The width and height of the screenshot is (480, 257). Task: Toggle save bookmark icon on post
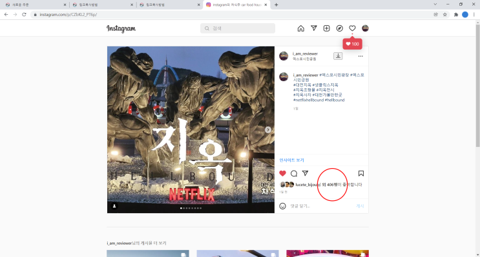361,173
